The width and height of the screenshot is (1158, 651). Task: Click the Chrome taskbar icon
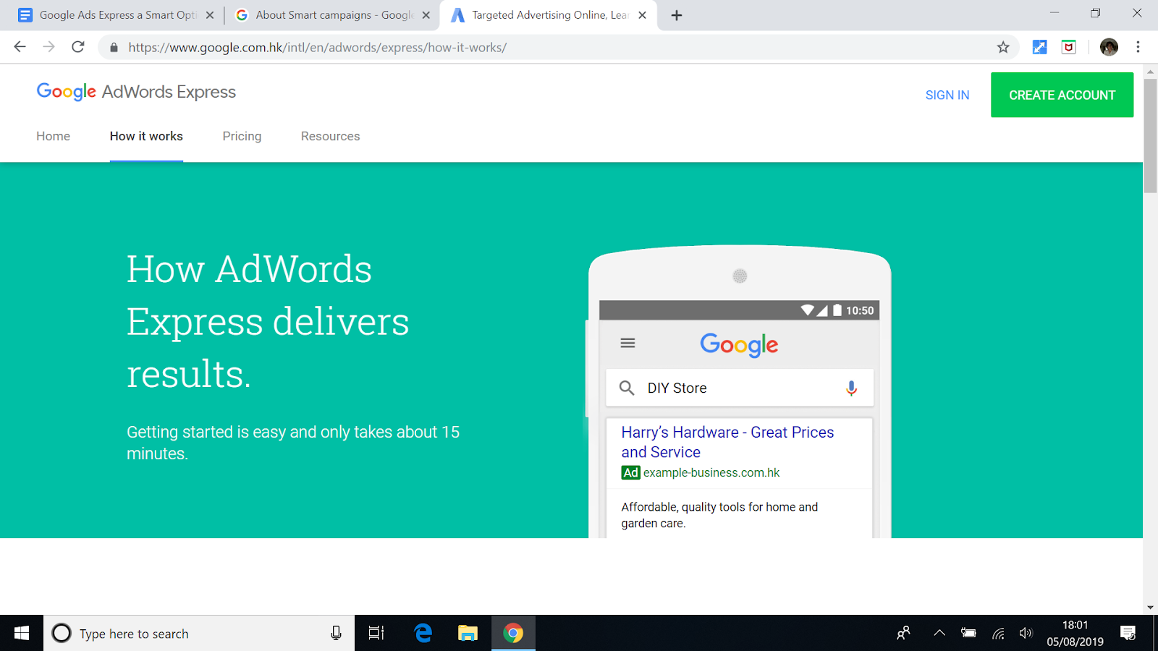[513, 634]
